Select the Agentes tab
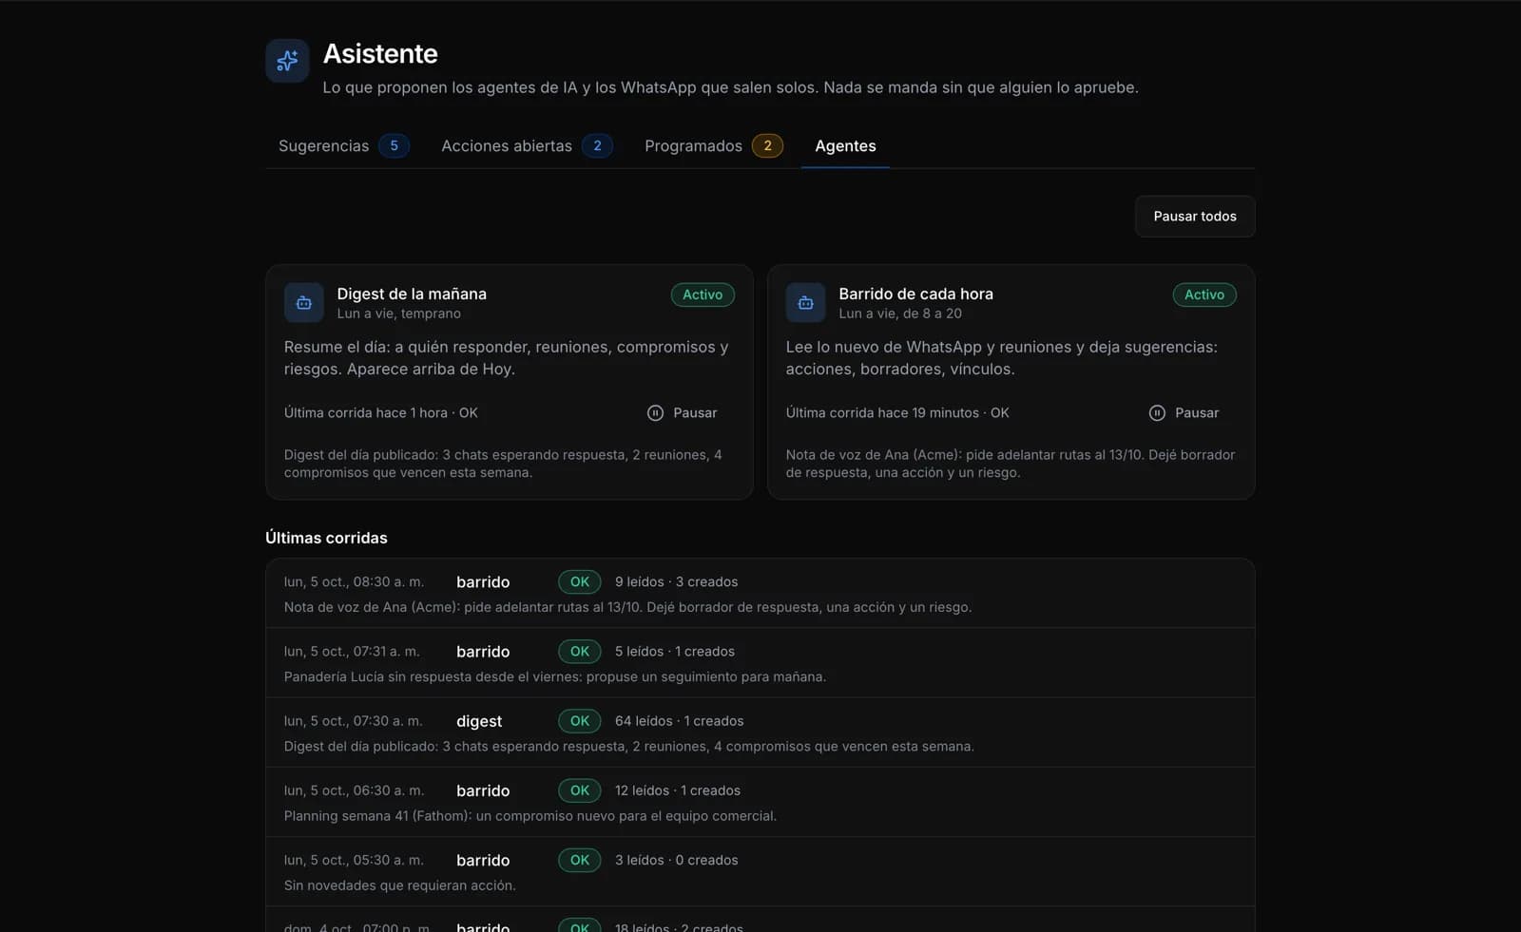The image size is (1521, 932). [x=845, y=145]
